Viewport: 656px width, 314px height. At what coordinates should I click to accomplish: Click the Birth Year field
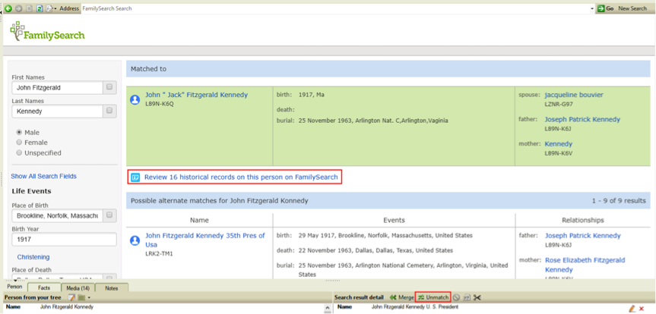pos(64,239)
